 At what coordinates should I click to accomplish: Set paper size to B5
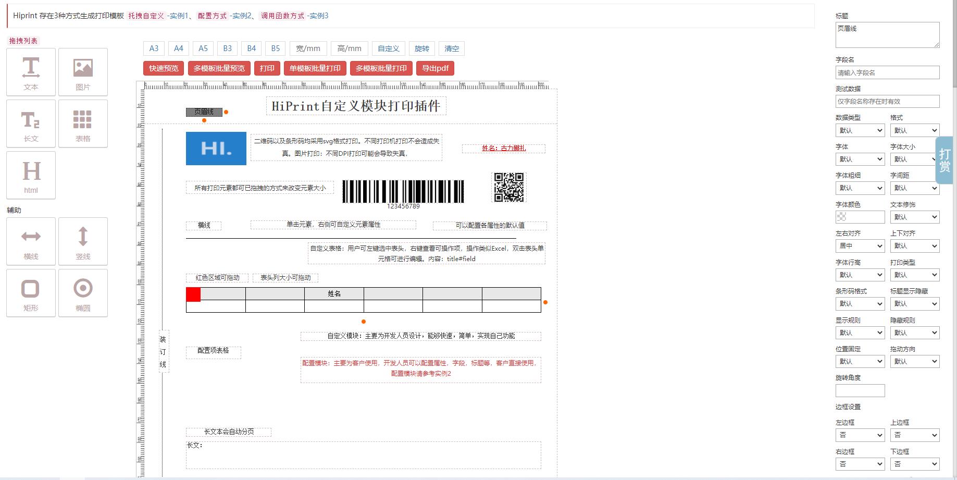[x=276, y=48]
